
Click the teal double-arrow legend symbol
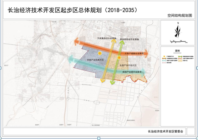coord(164,61)
